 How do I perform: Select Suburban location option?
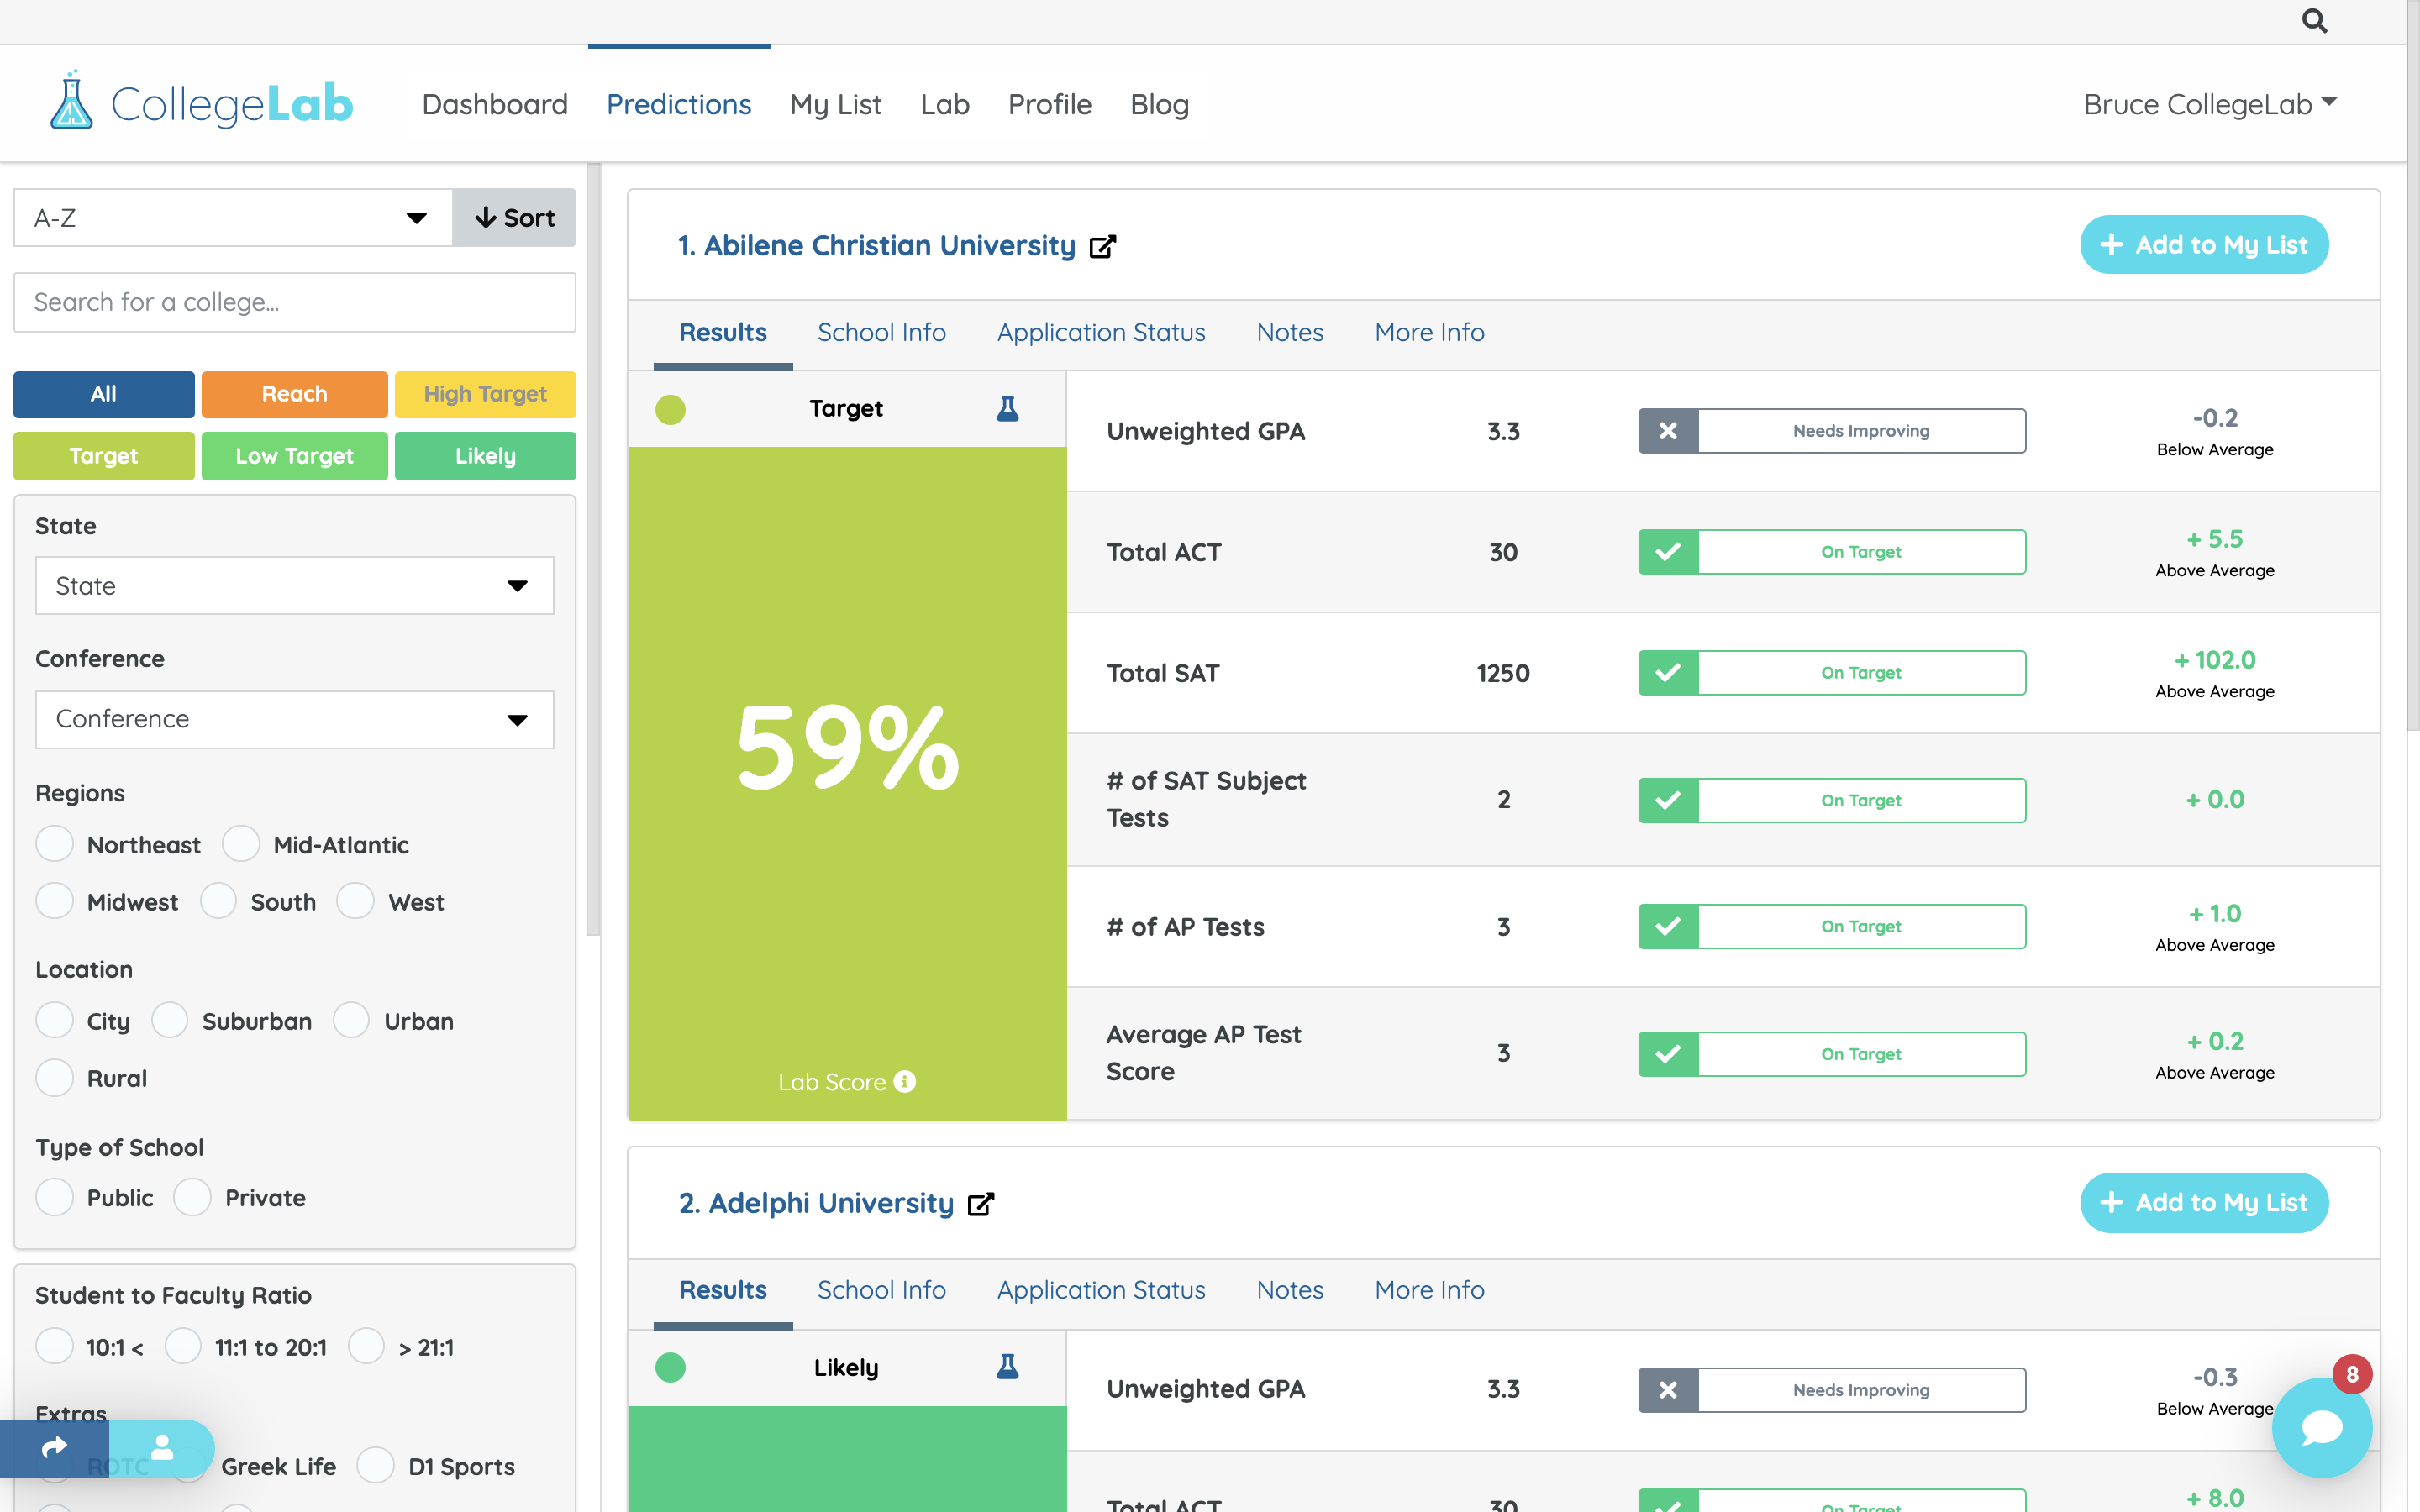point(170,1021)
